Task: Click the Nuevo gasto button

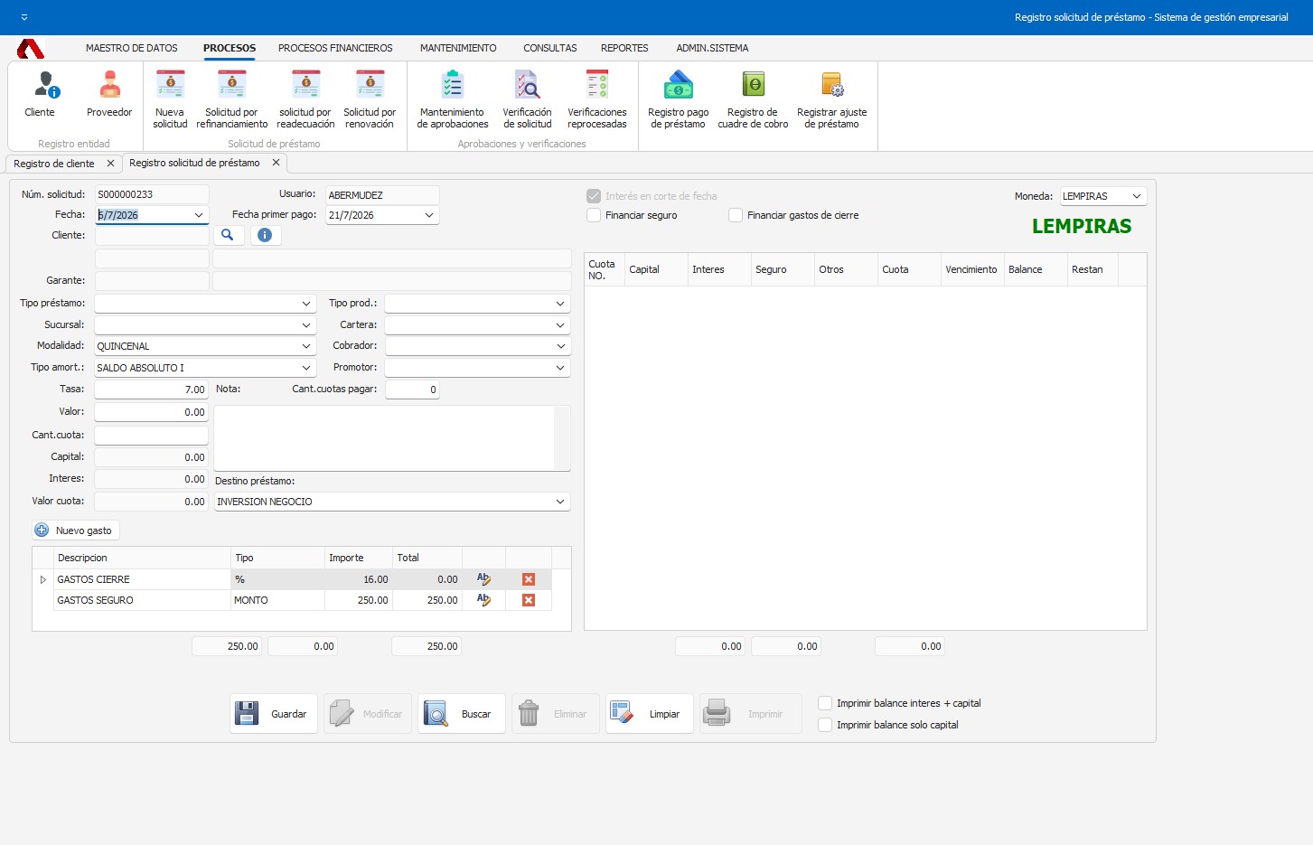Action: [76, 530]
